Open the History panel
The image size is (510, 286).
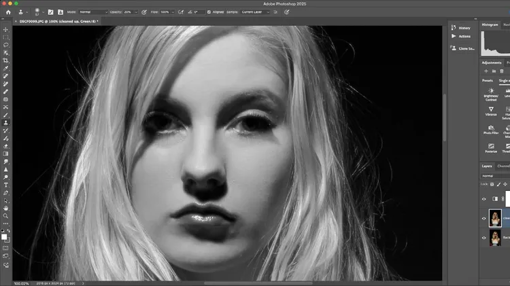point(464,28)
